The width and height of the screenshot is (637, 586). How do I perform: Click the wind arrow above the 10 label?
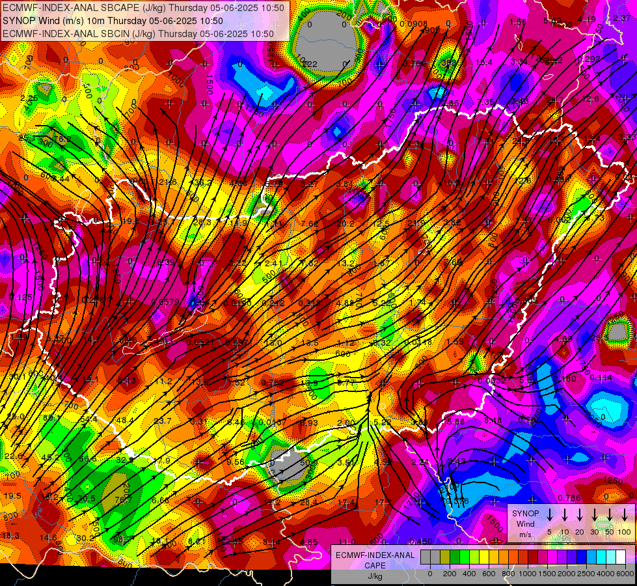(564, 515)
